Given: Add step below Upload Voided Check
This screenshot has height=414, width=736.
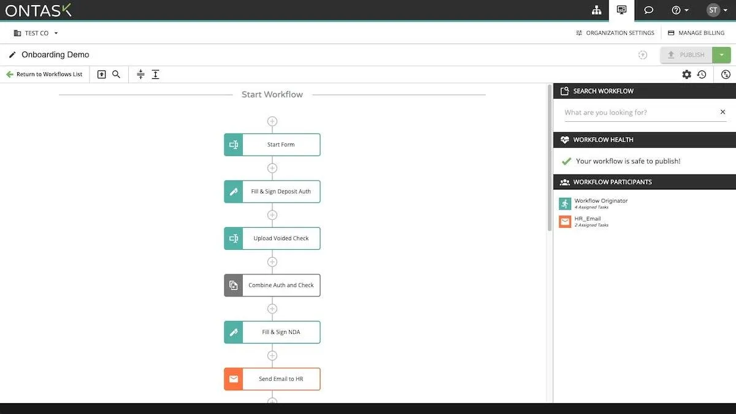Looking at the screenshot, I should [x=272, y=262].
